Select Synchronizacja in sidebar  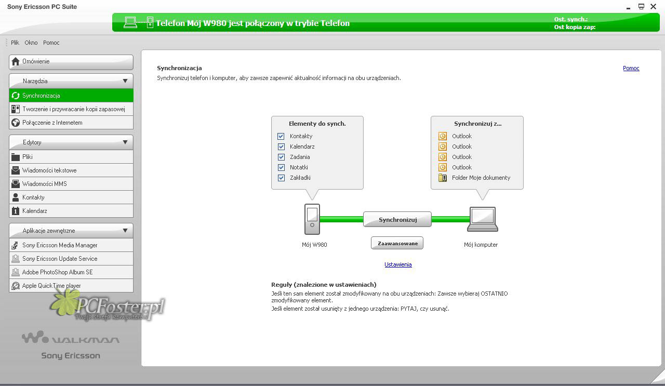point(71,96)
